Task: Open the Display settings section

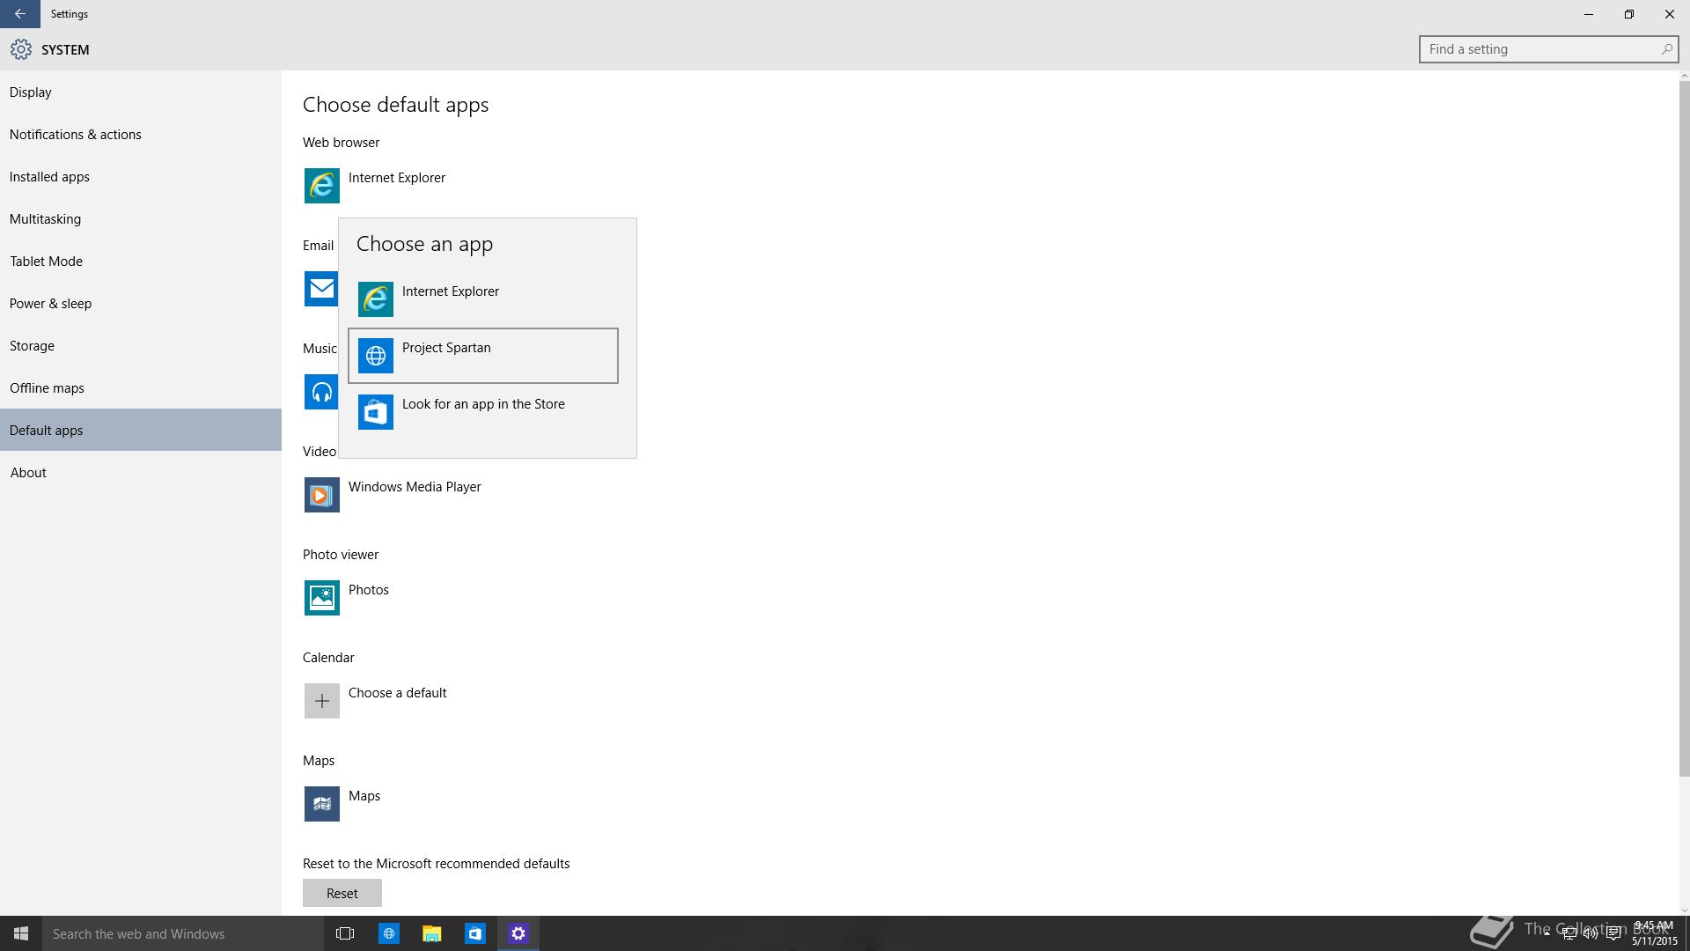Action: 31,92
